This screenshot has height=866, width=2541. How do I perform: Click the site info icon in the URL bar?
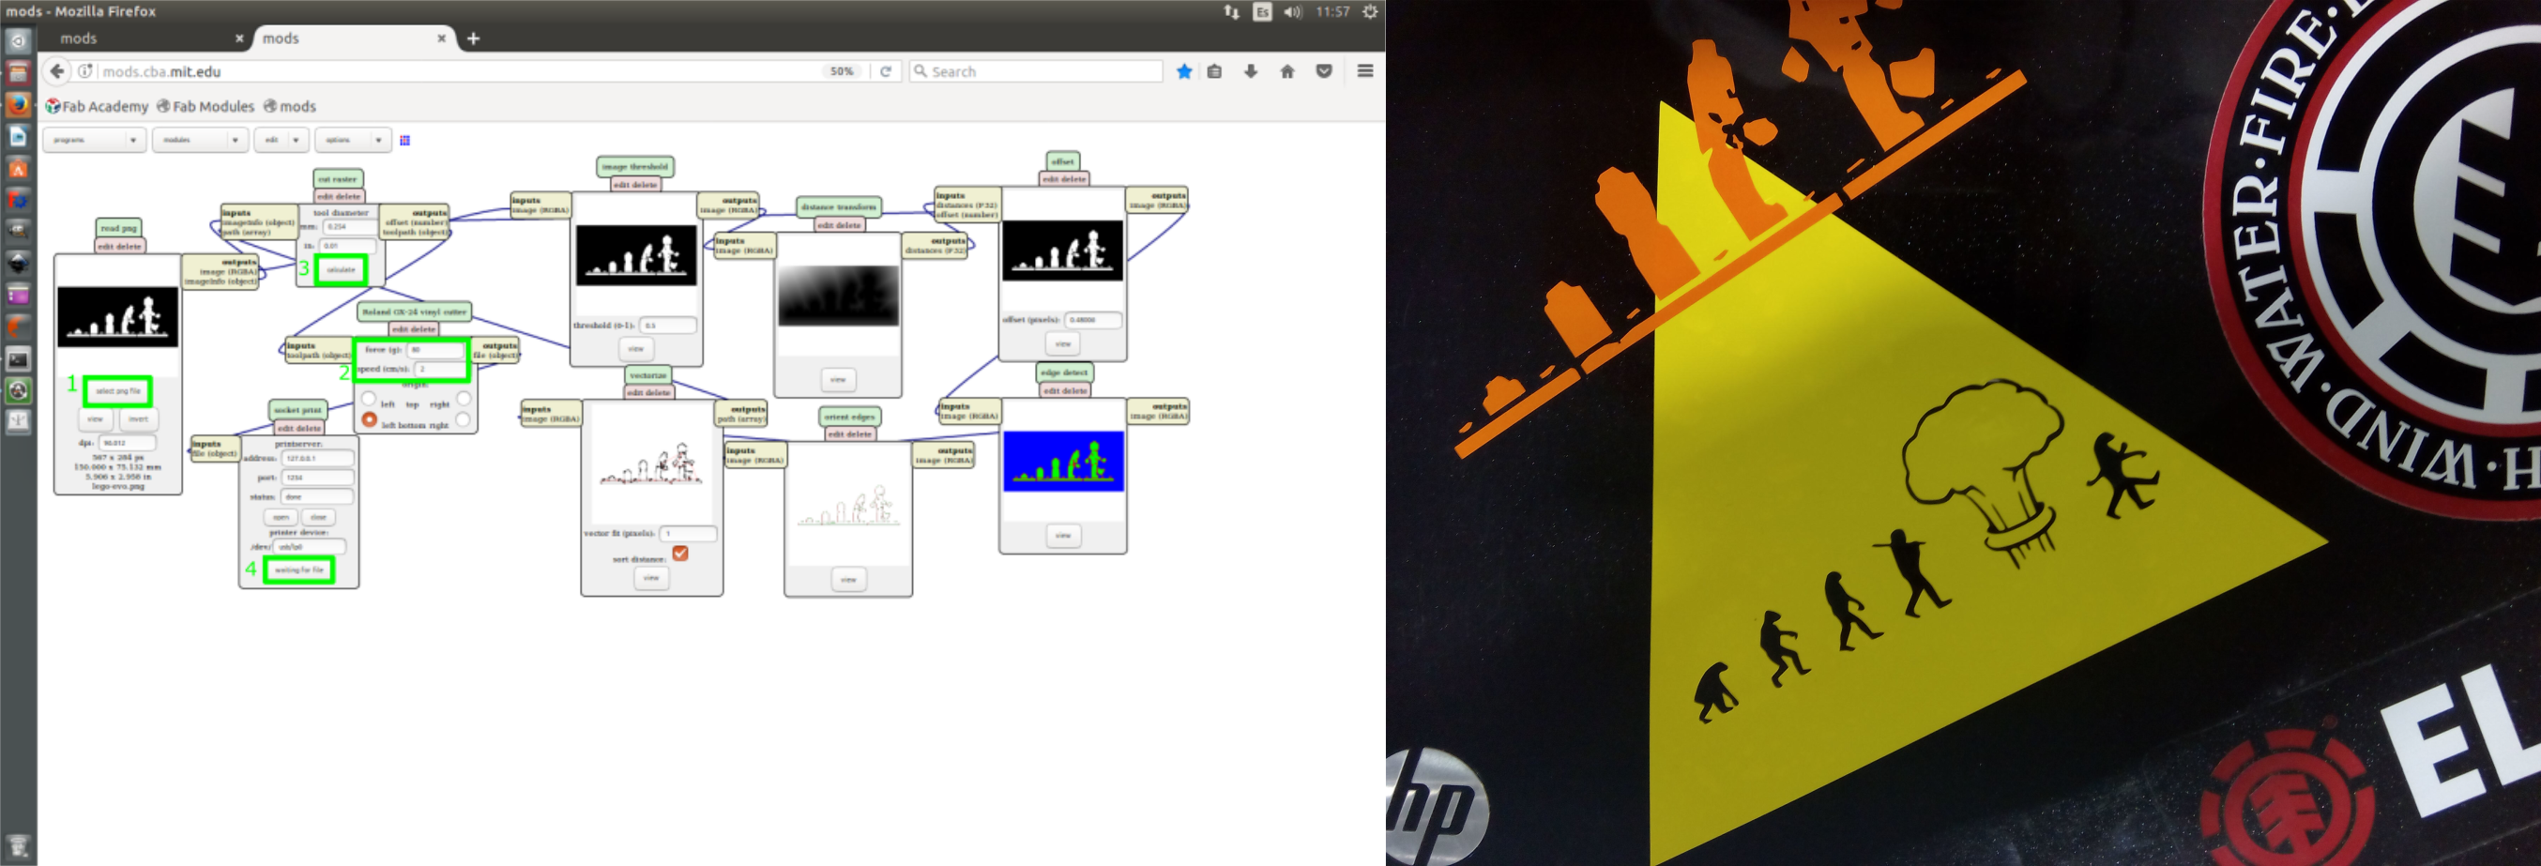(x=84, y=71)
